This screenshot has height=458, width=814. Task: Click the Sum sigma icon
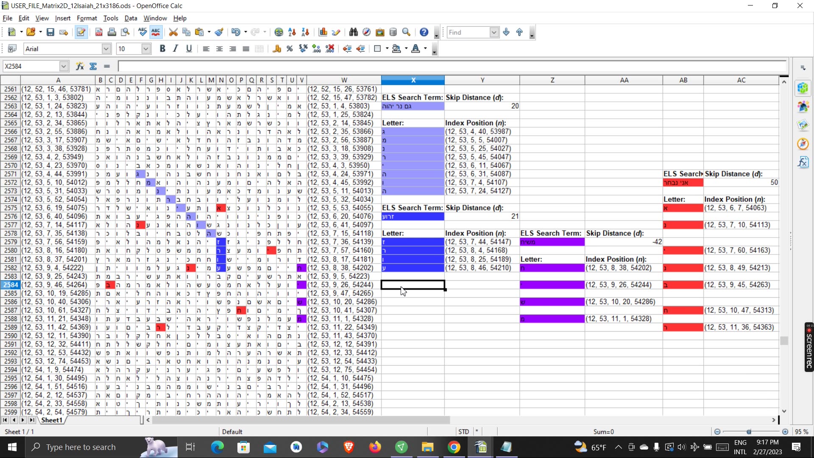(x=93, y=66)
